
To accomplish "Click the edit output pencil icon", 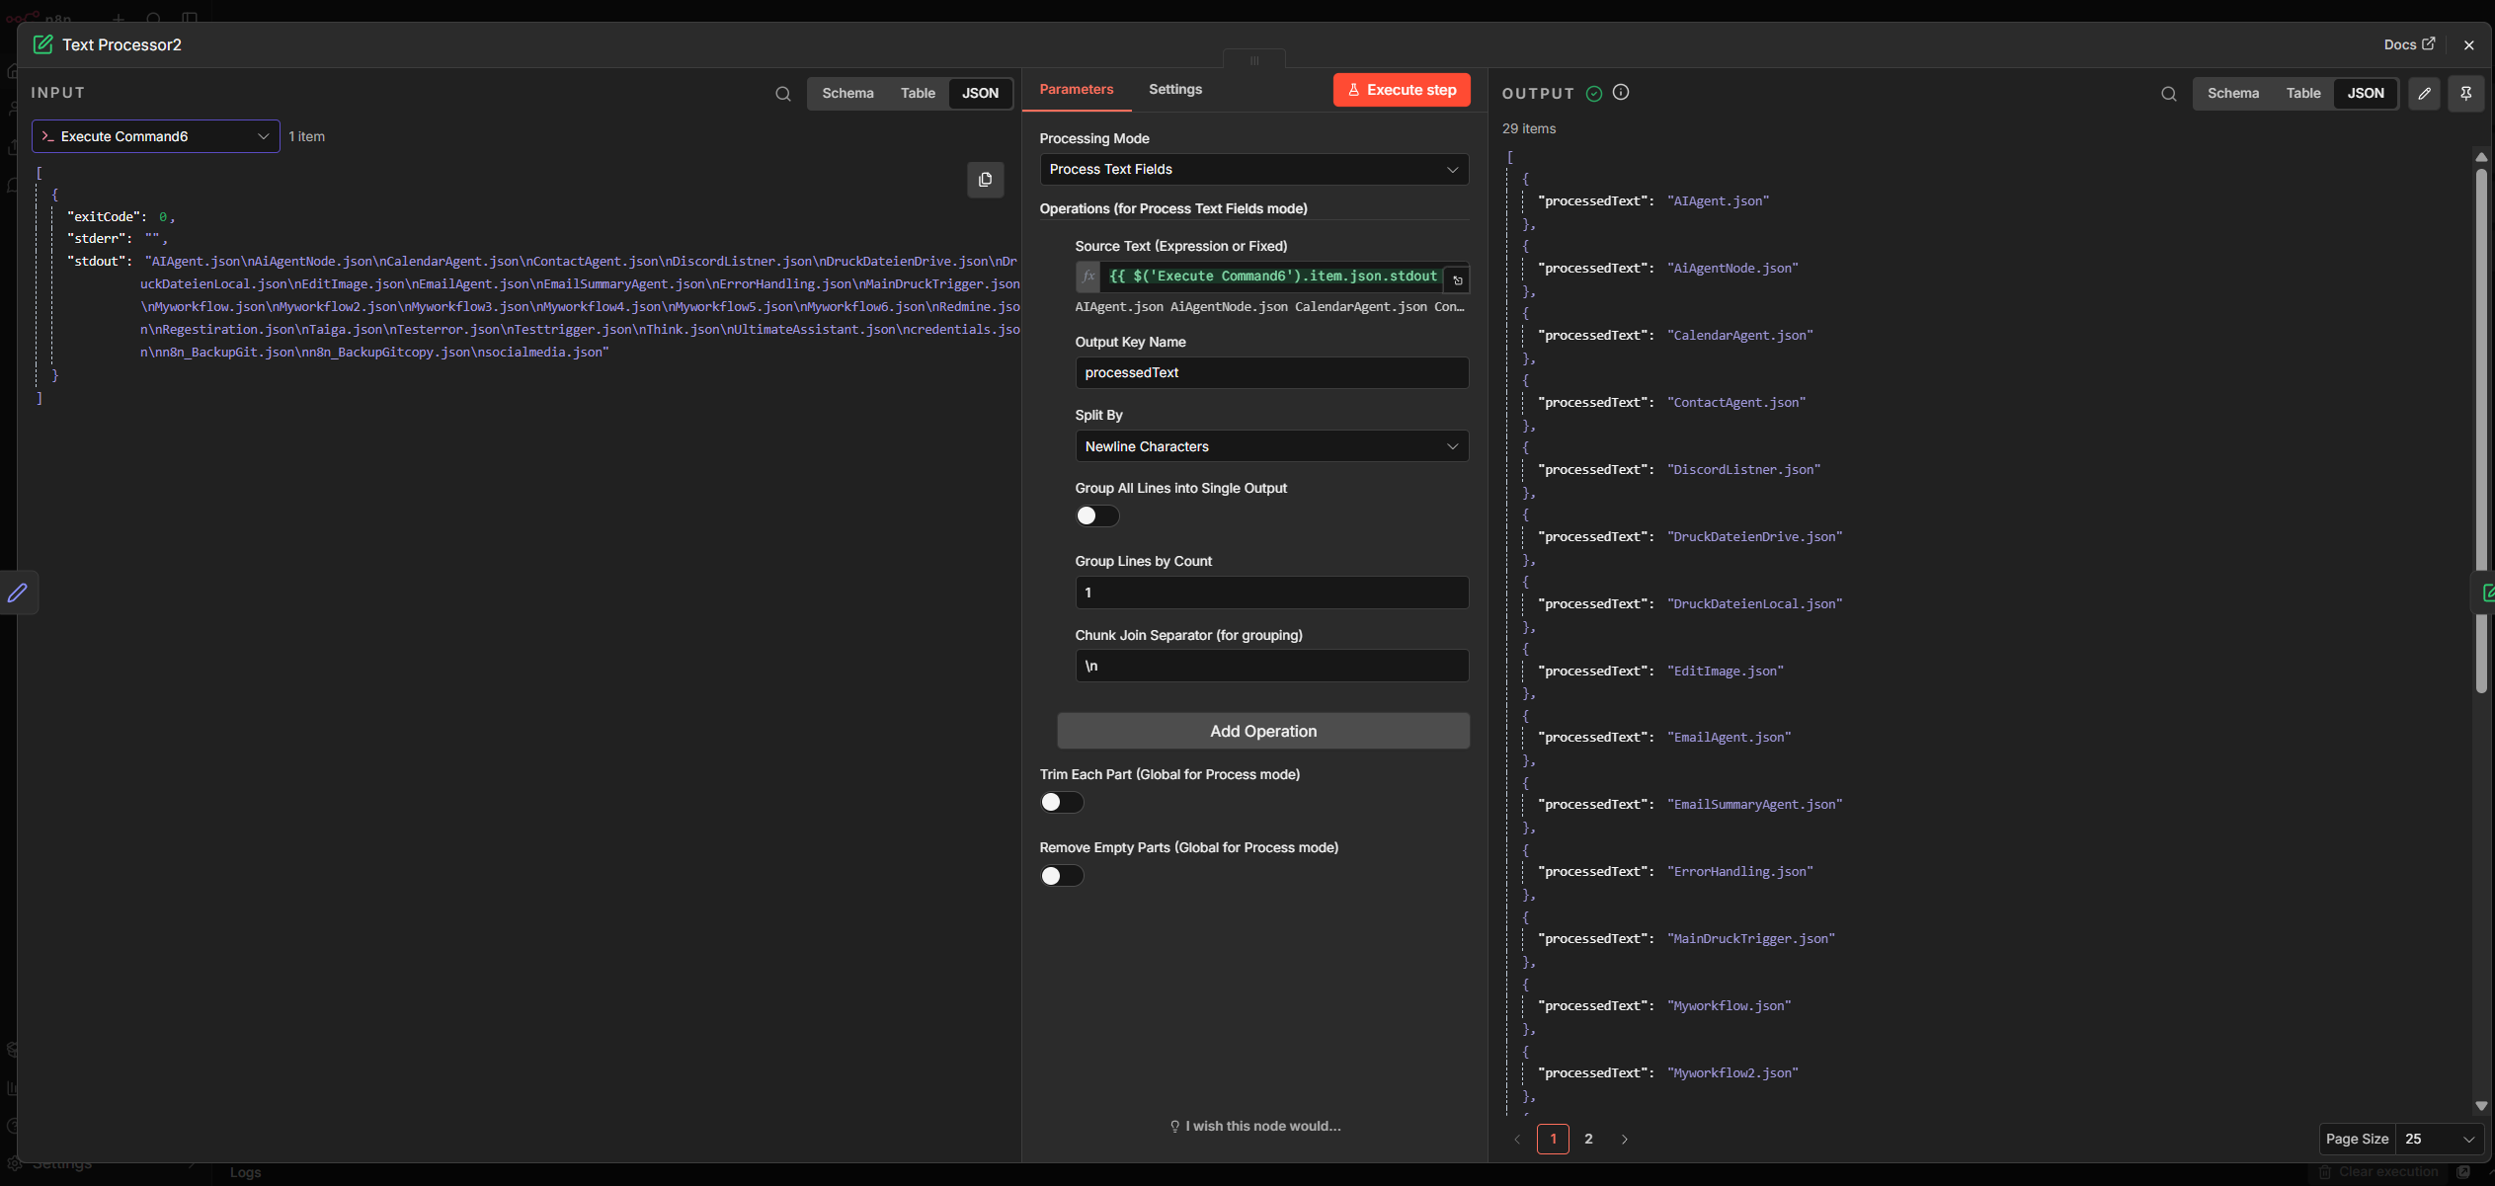I will click(2424, 94).
